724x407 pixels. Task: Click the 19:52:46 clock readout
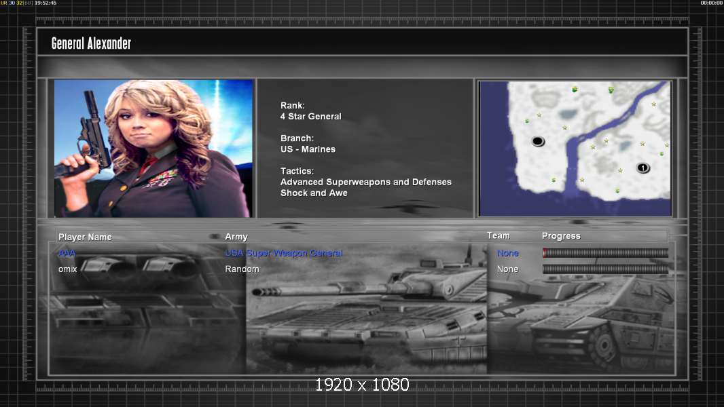[x=46, y=3]
